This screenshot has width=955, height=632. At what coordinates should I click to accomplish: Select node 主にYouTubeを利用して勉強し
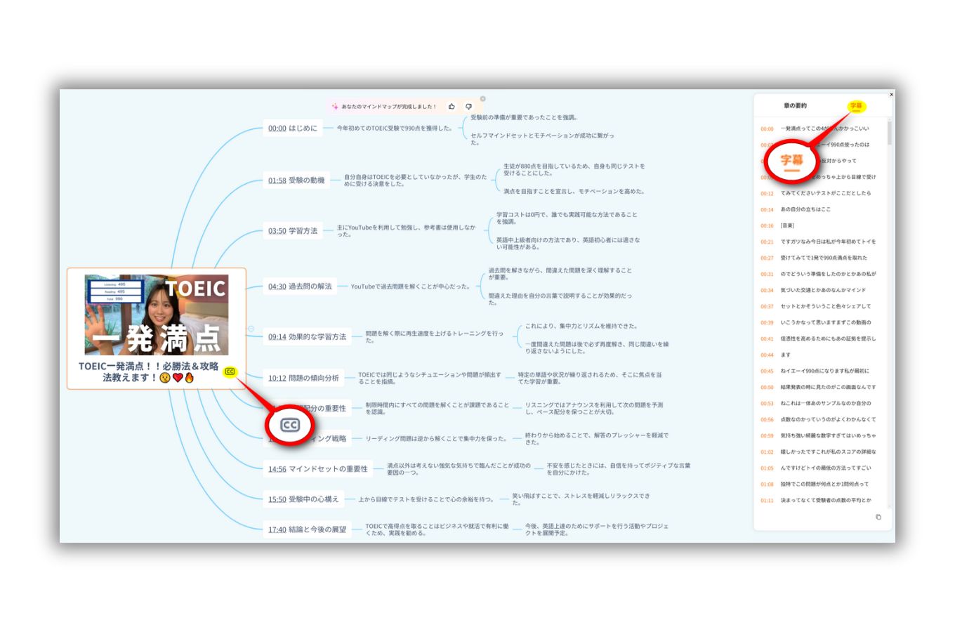coord(406,231)
